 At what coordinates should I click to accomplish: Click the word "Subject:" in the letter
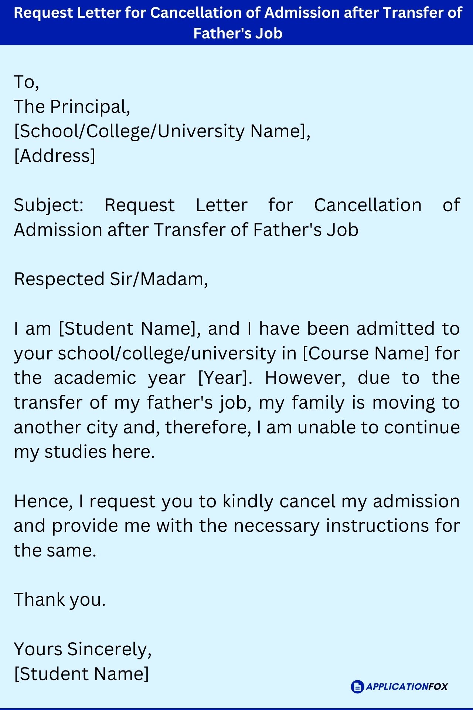[x=49, y=205]
